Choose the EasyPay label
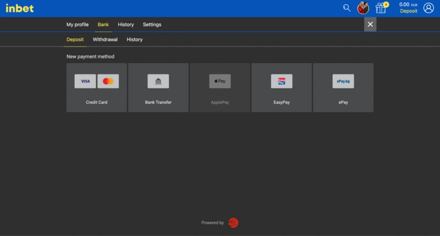440x236 pixels. pos(282,103)
